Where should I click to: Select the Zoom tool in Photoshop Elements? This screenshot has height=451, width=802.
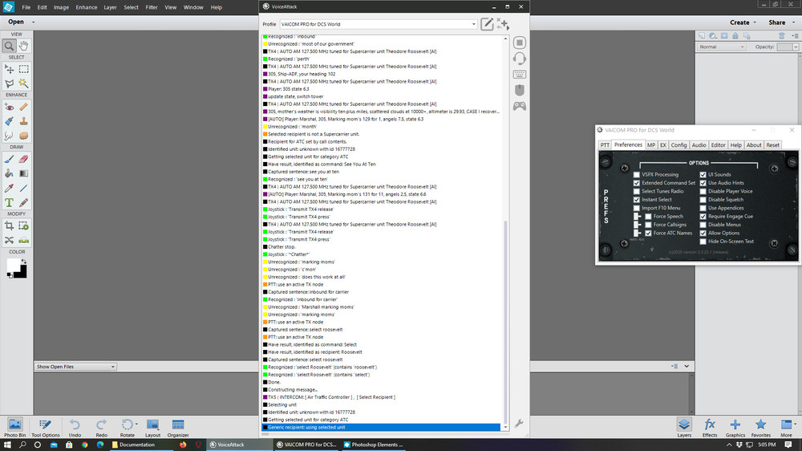pyautogui.click(x=9, y=46)
